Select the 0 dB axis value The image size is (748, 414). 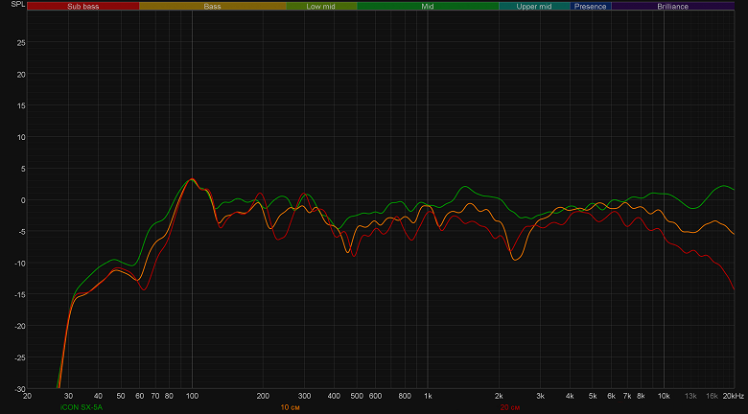[23, 200]
